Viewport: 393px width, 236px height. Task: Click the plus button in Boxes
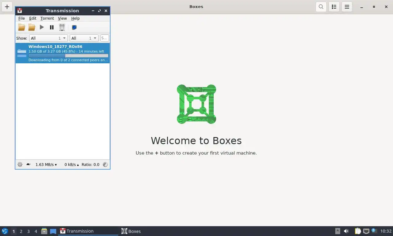7,7
